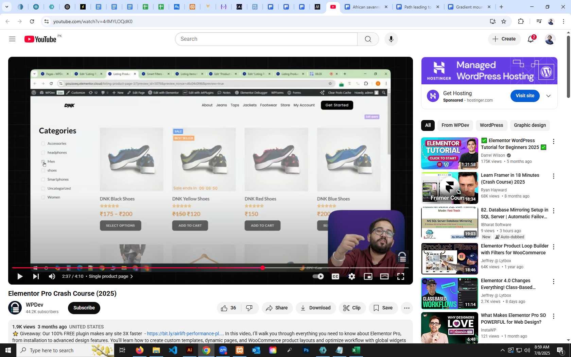Image resolution: width=571 pixels, height=357 pixels.
Task: Save the video to a playlist
Action: 383,308
